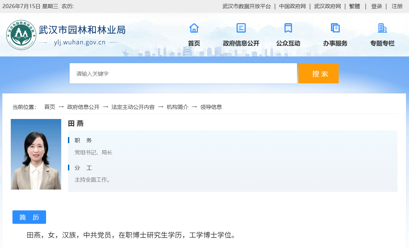Click the name heading 田 燕
409x247 pixels.
(76, 123)
